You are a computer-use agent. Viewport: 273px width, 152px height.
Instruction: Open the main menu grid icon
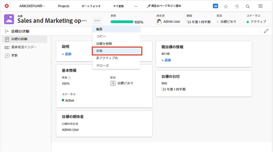click(x=260, y=6)
